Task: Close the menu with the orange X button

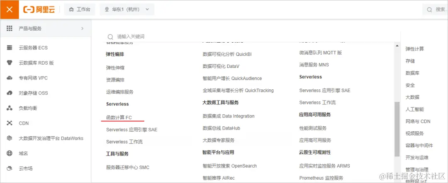Action: (x=10, y=10)
